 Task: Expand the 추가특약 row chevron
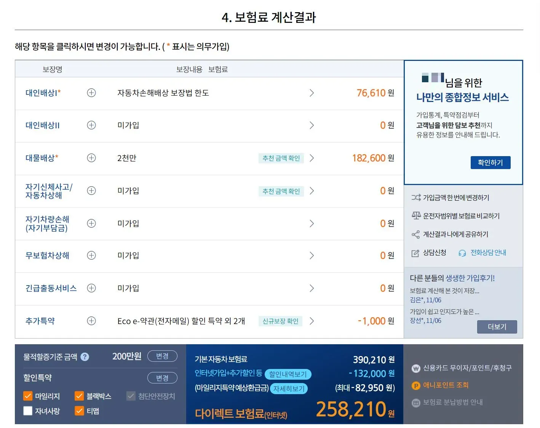click(312, 321)
